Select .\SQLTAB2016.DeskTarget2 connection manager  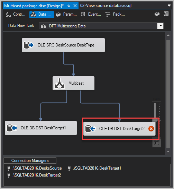[34, 175]
